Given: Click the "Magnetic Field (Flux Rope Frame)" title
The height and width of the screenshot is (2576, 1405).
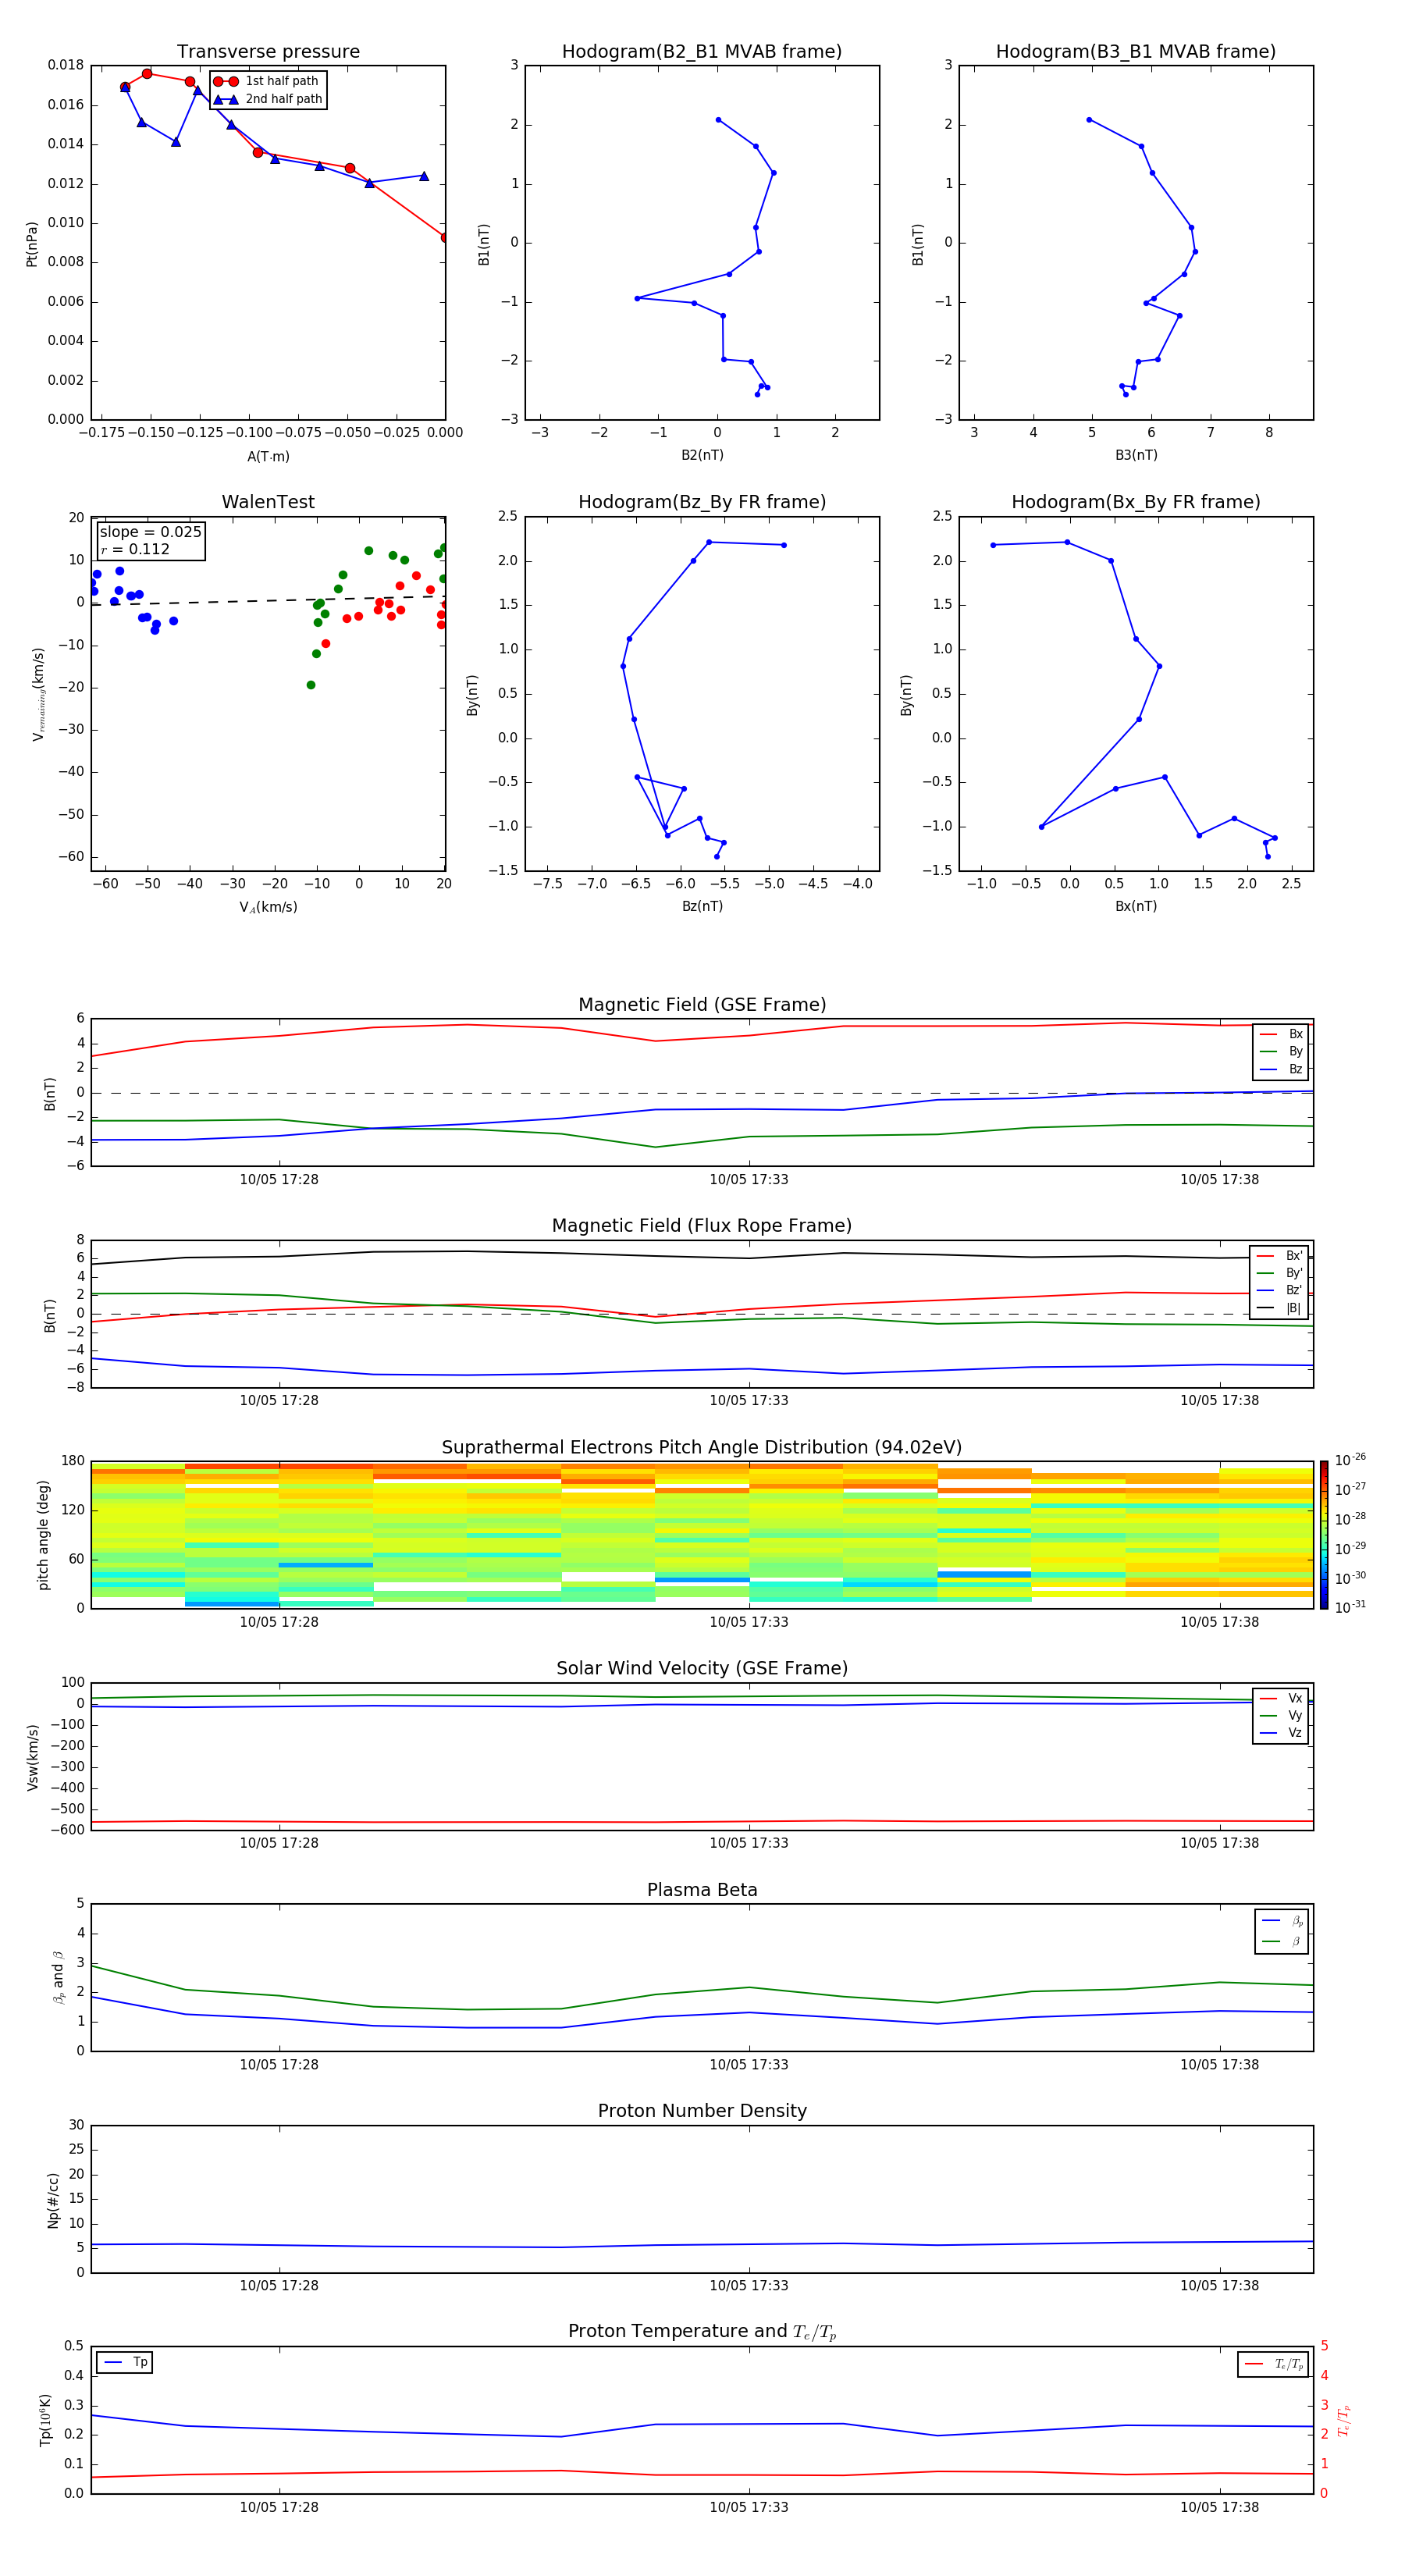Looking at the screenshot, I should pos(702,1226).
